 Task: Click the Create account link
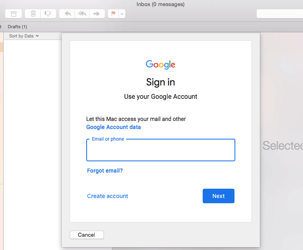(108, 196)
